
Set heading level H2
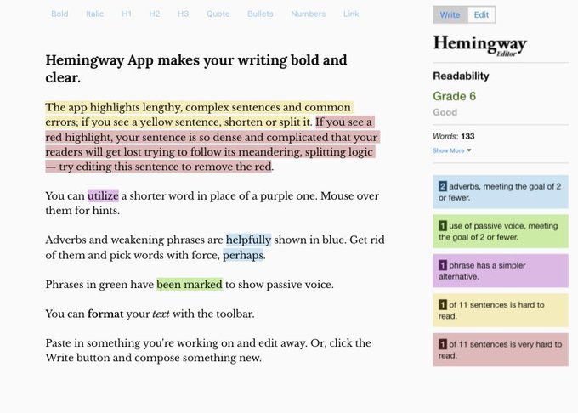point(155,14)
